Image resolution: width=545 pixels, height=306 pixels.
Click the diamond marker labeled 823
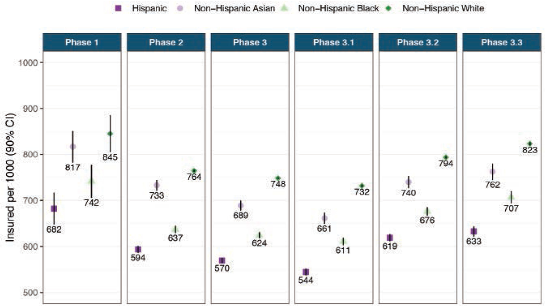530,144
